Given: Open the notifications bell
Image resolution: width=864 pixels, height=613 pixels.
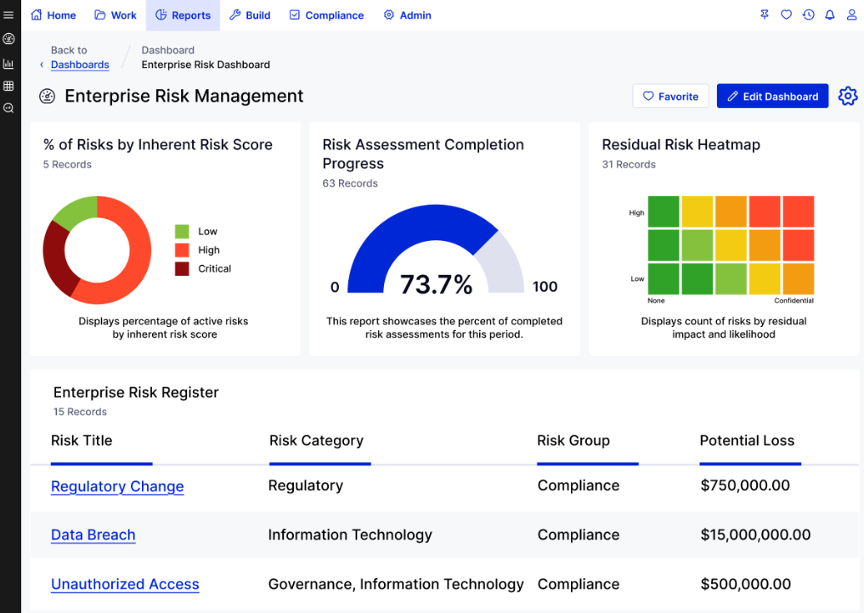Looking at the screenshot, I should 829,14.
